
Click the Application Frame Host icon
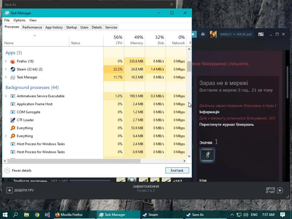coord(13,104)
